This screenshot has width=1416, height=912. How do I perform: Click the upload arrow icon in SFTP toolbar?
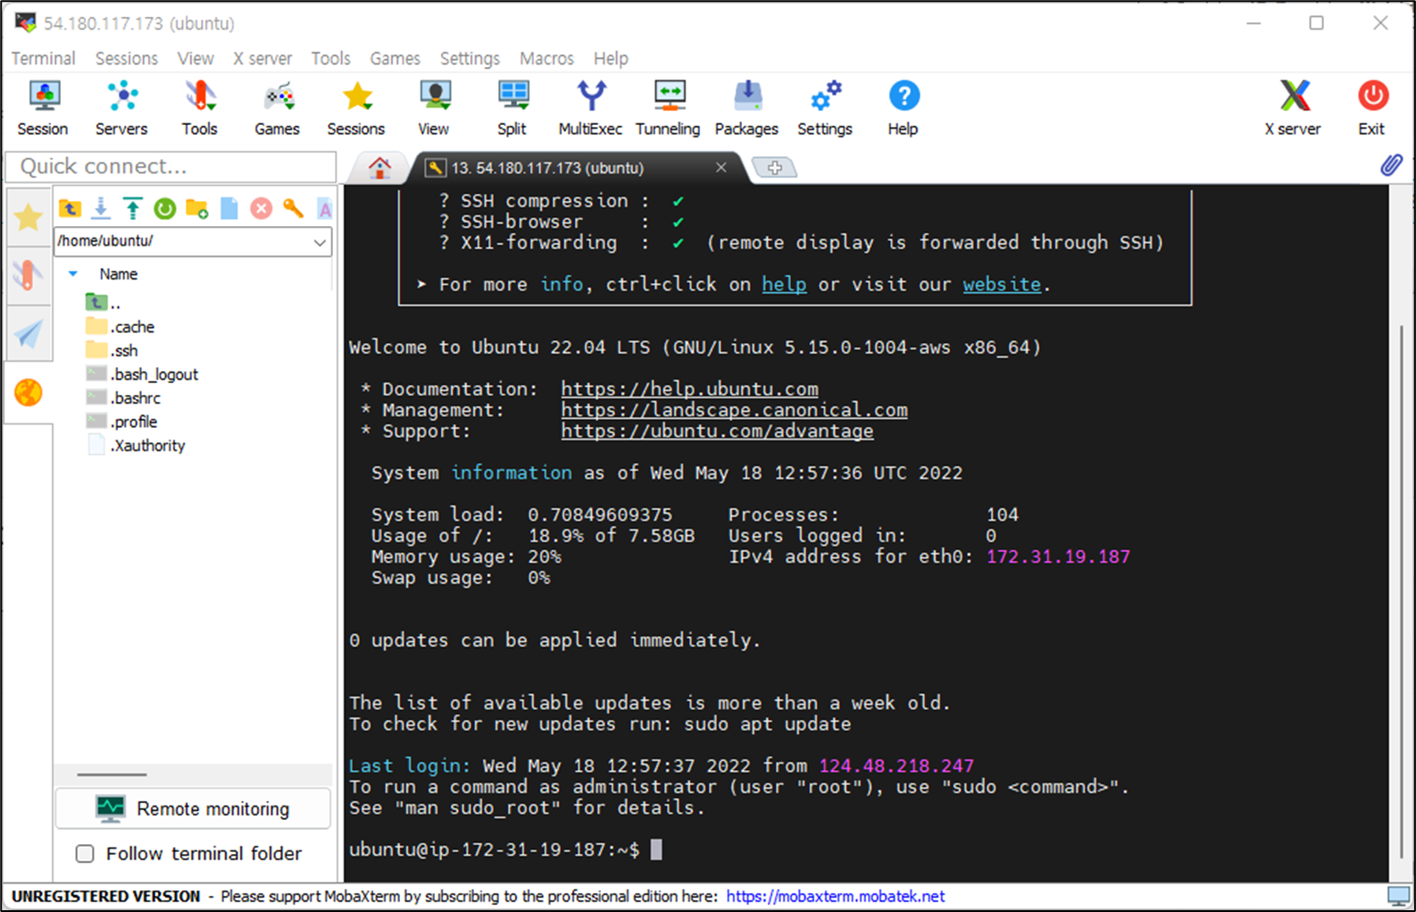click(133, 209)
